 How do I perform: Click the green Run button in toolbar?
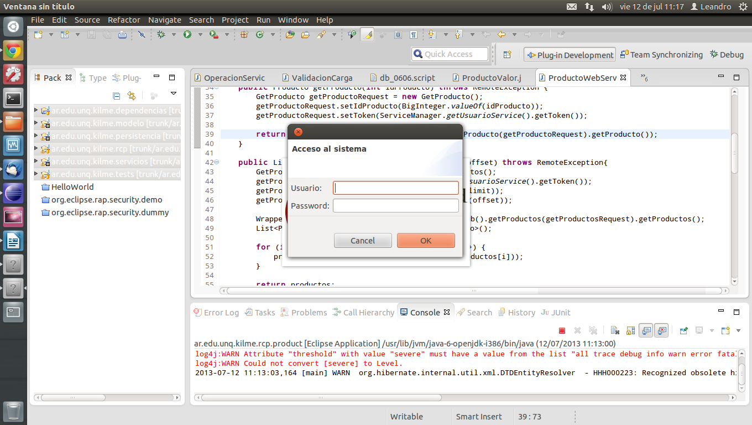click(187, 34)
